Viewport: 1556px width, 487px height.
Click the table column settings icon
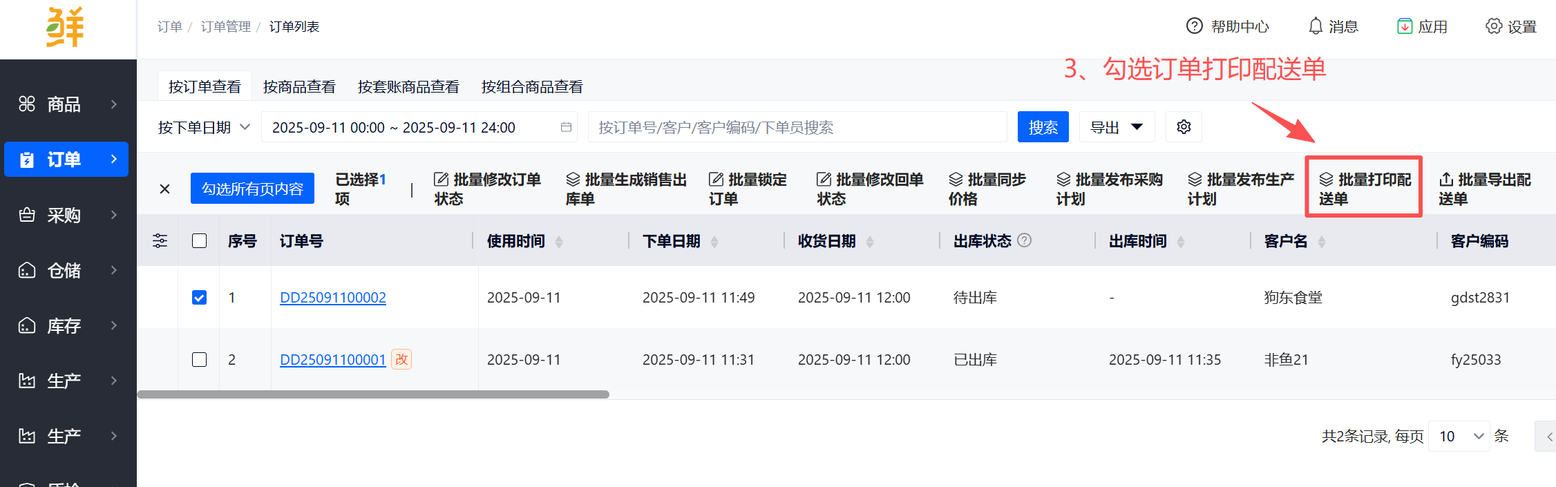[x=160, y=241]
